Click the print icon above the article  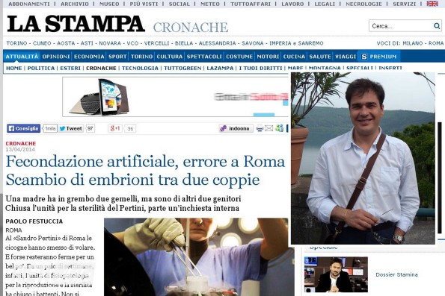tap(260, 128)
